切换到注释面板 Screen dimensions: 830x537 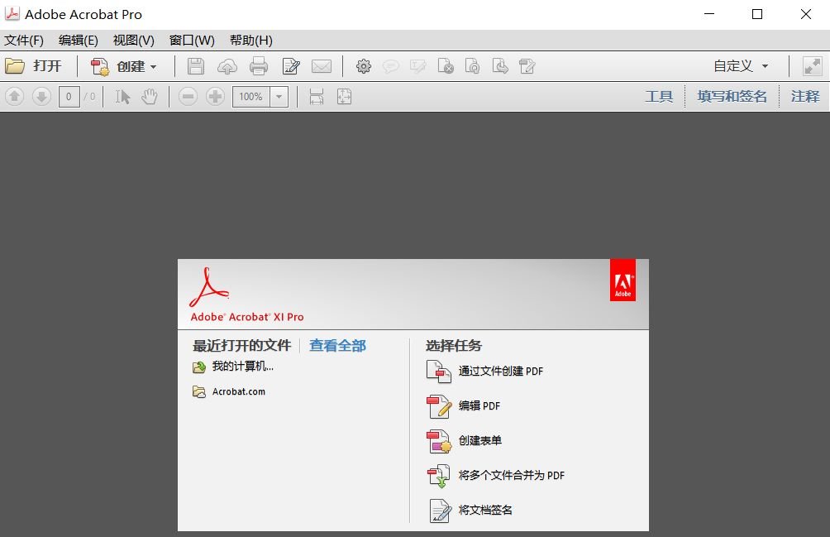[804, 96]
